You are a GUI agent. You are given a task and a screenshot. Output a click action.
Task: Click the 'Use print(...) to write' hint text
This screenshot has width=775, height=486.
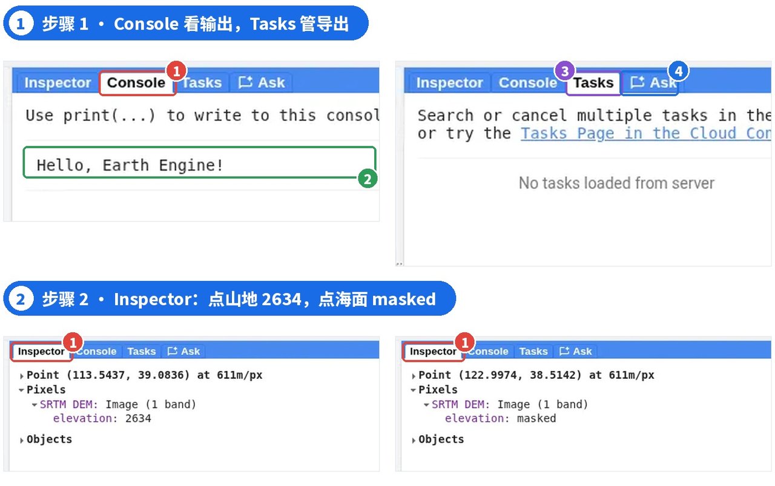click(x=202, y=115)
